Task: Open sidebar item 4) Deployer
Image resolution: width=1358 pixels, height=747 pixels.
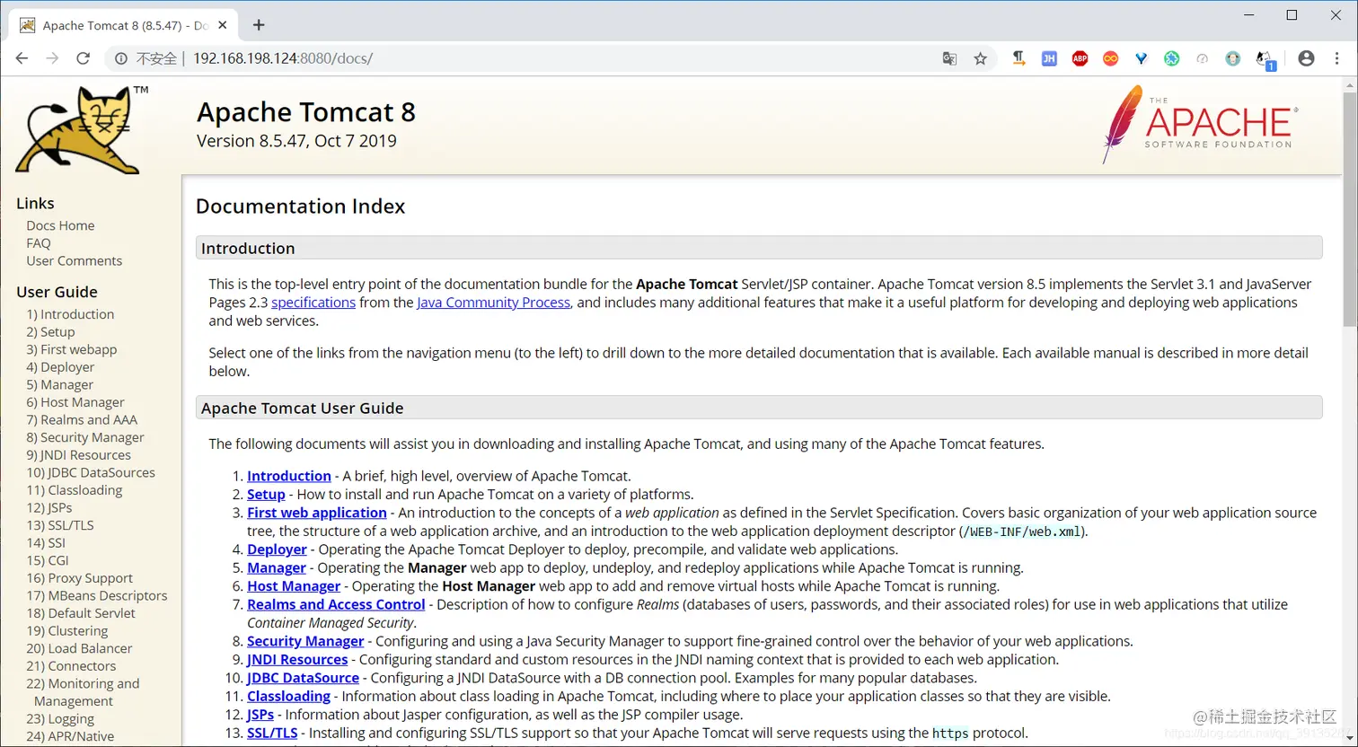Action: pos(60,367)
